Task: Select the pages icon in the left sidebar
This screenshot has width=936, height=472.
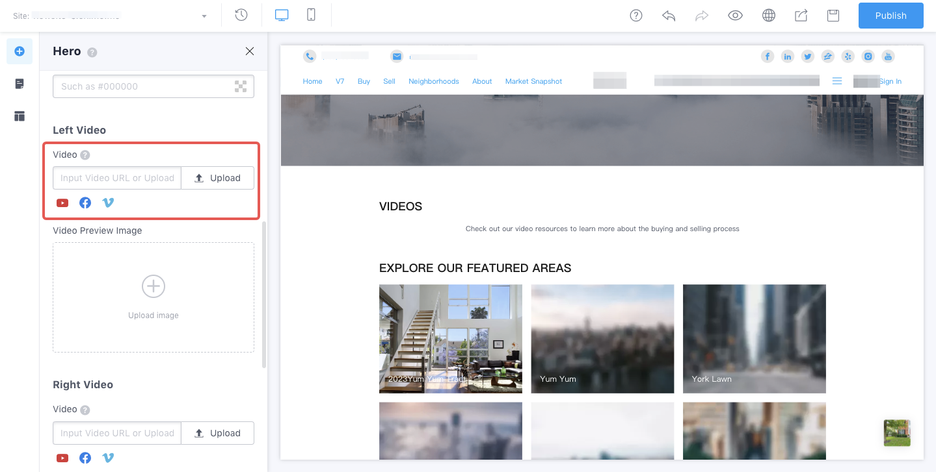Action: click(x=19, y=83)
